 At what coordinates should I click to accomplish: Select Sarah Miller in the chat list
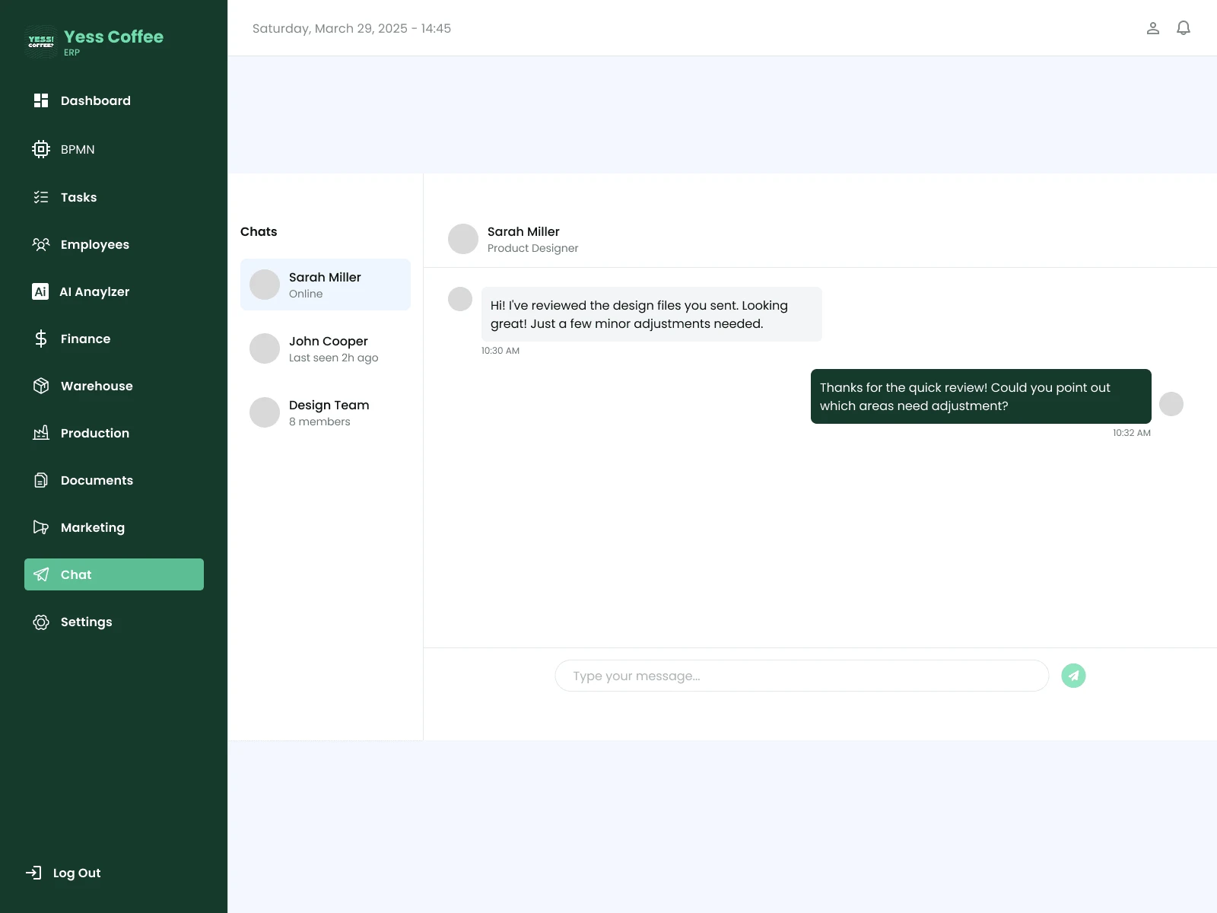coord(326,285)
